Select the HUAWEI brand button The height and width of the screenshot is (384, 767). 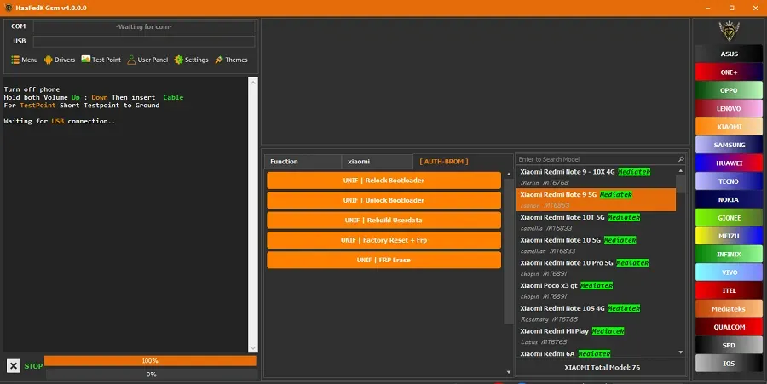(729, 163)
